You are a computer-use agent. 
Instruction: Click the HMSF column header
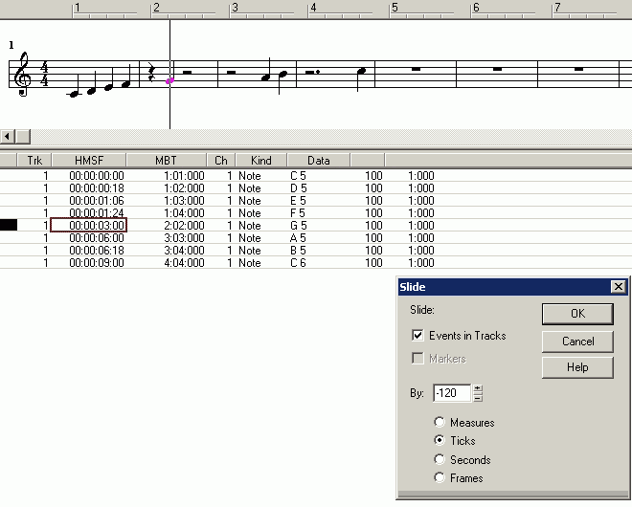pos(88,161)
